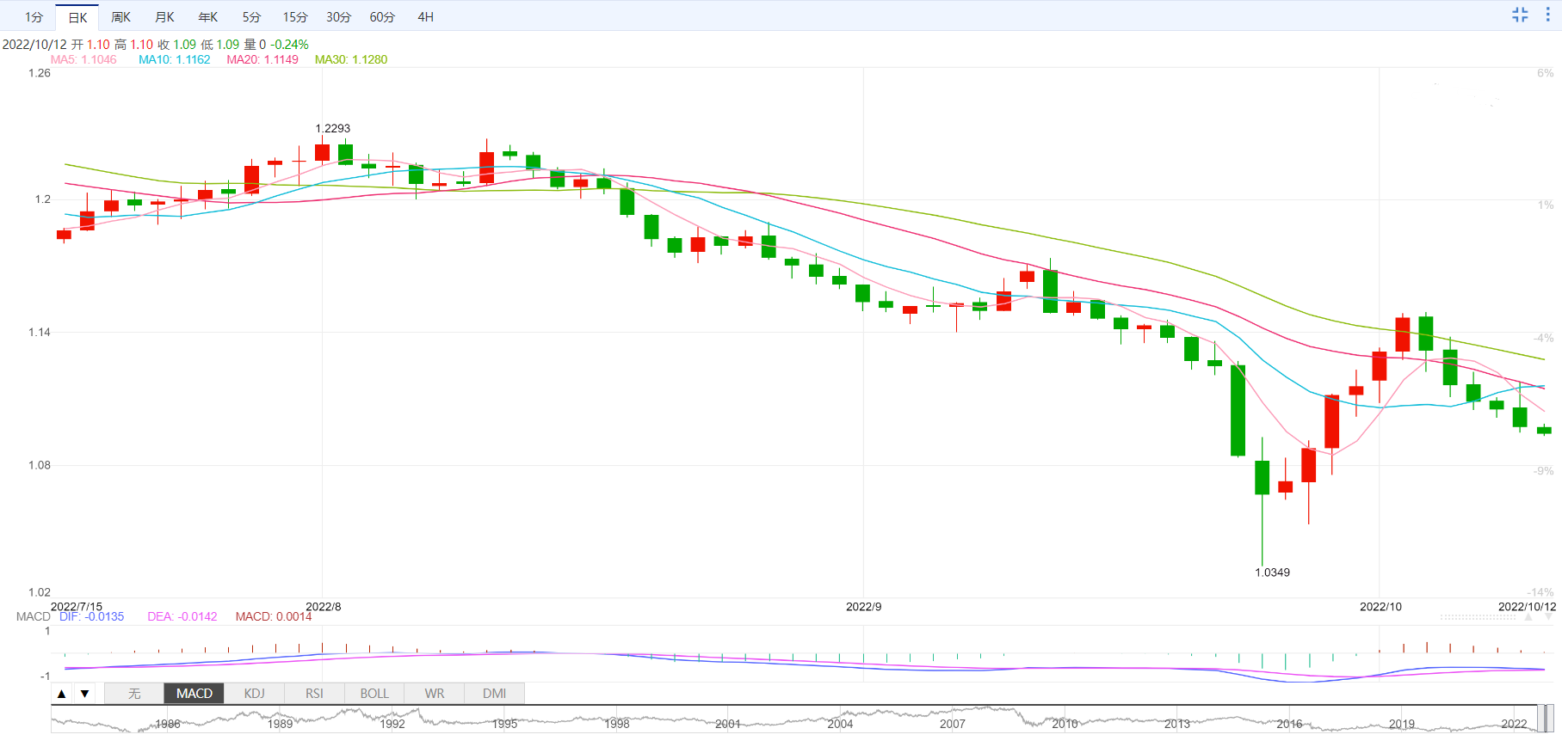Switch to the 1分 timeframe tab
This screenshot has width=1562, height=753.
pyautogui.click(x=34, y=17)
